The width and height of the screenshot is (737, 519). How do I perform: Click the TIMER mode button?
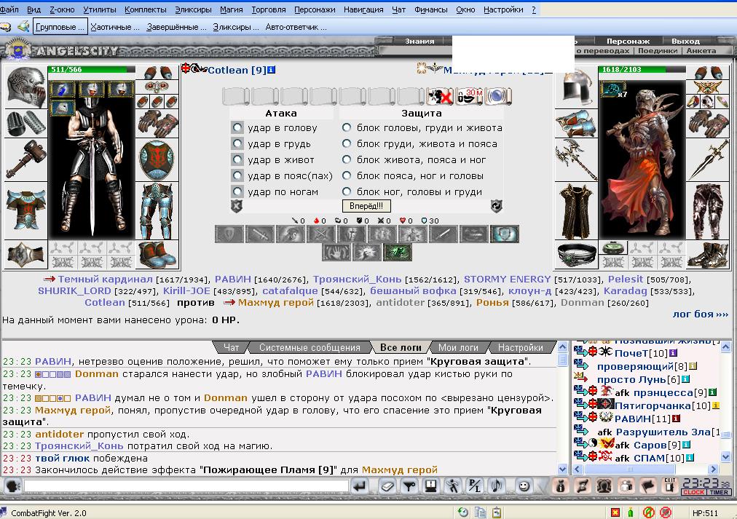tap(719, 492)
